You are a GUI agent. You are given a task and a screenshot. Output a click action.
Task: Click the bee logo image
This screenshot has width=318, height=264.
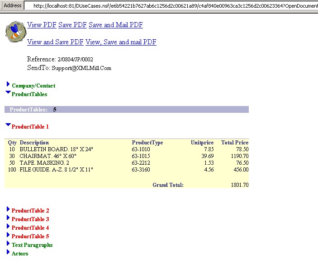(x=16, y=32)
